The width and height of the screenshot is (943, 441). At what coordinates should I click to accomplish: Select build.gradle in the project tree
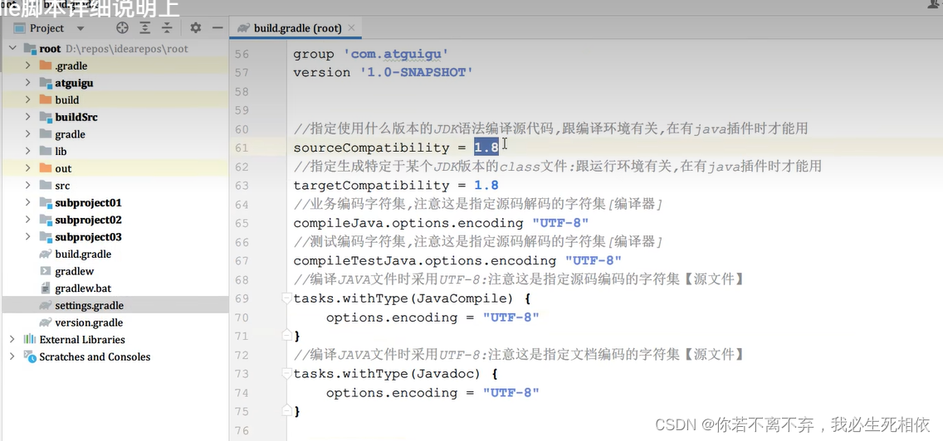pyautogui.click(x=83, y=254)
